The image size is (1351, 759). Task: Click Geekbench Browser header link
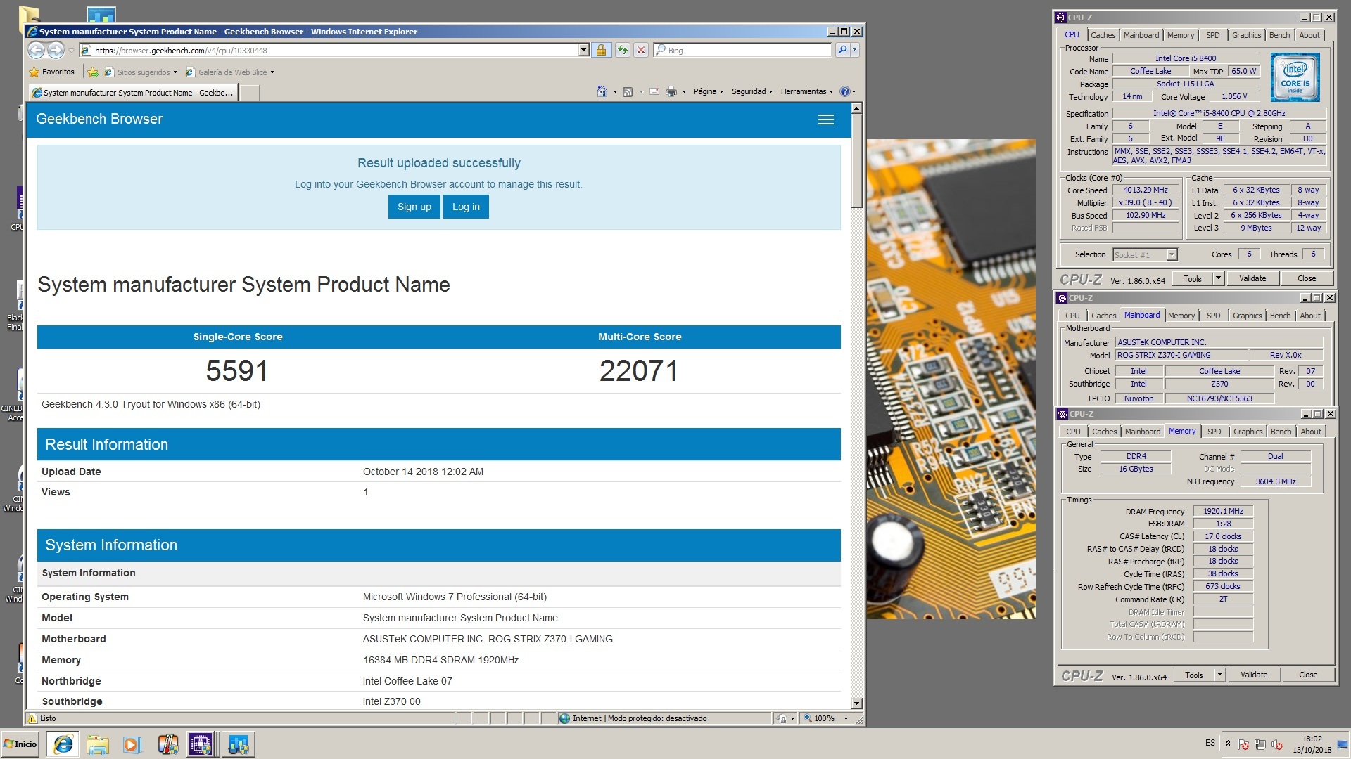click(x=99, y=119)
